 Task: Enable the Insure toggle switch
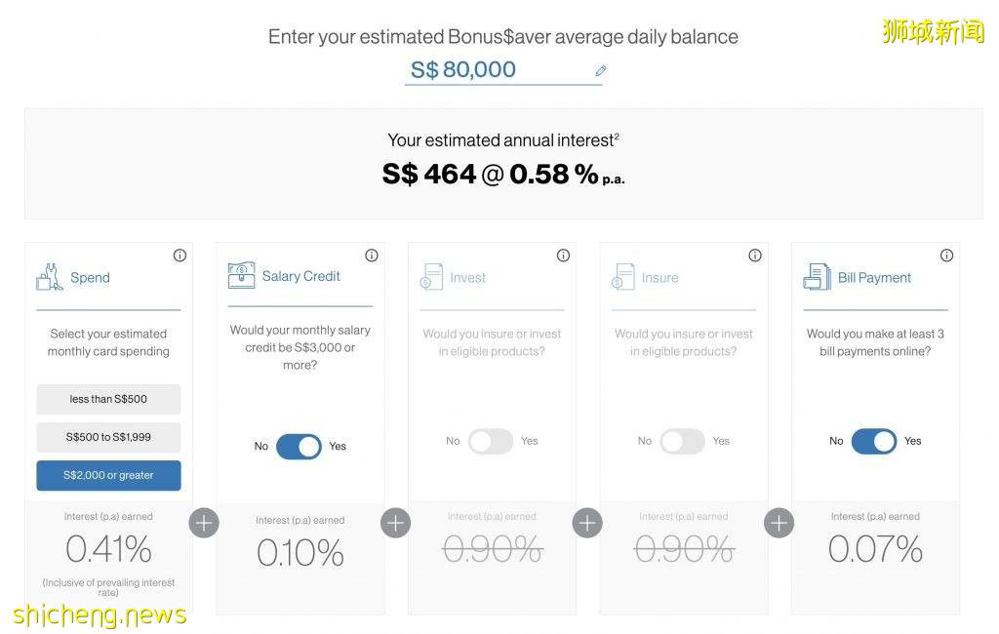point(682,441)
